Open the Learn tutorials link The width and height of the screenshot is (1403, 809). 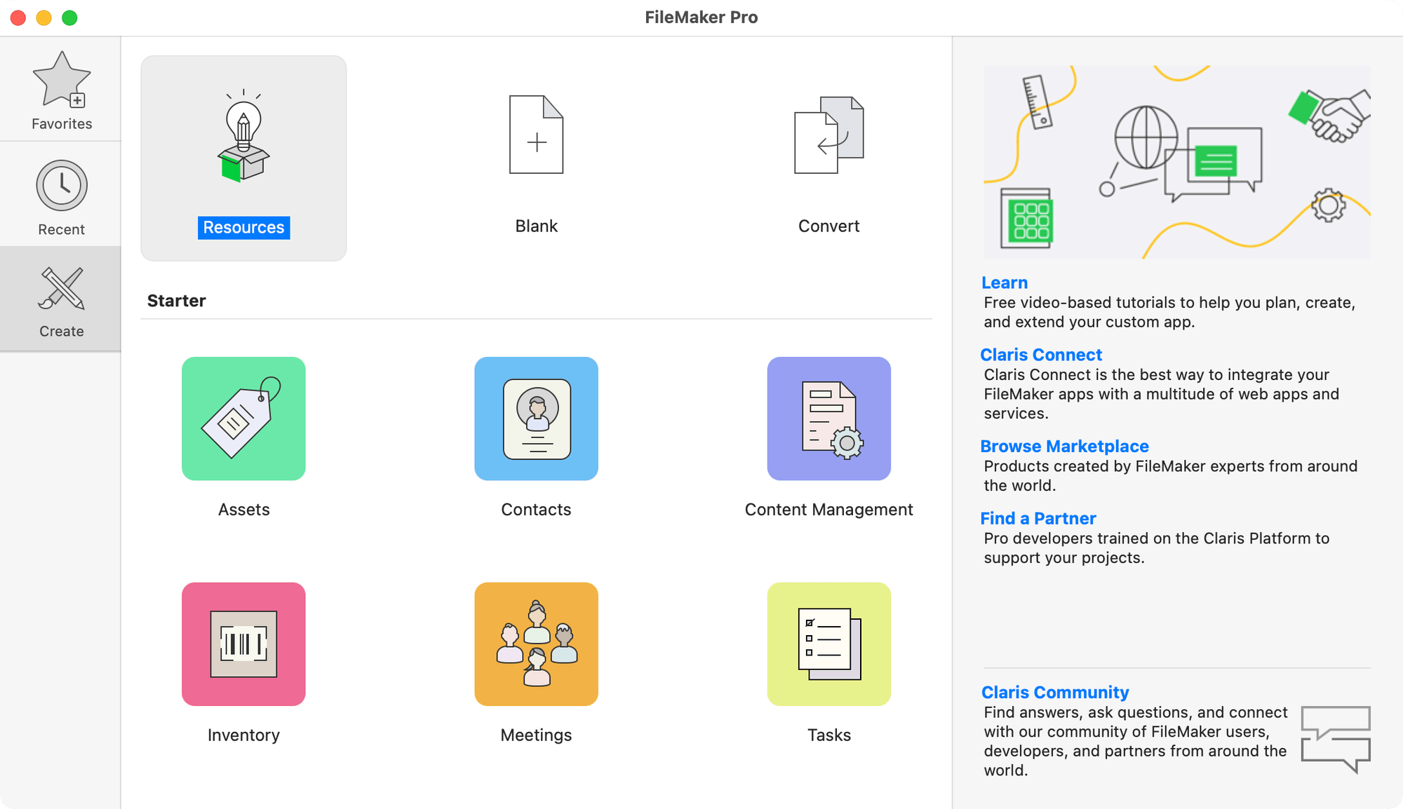pyautogui.click(x=1005, y=283)
